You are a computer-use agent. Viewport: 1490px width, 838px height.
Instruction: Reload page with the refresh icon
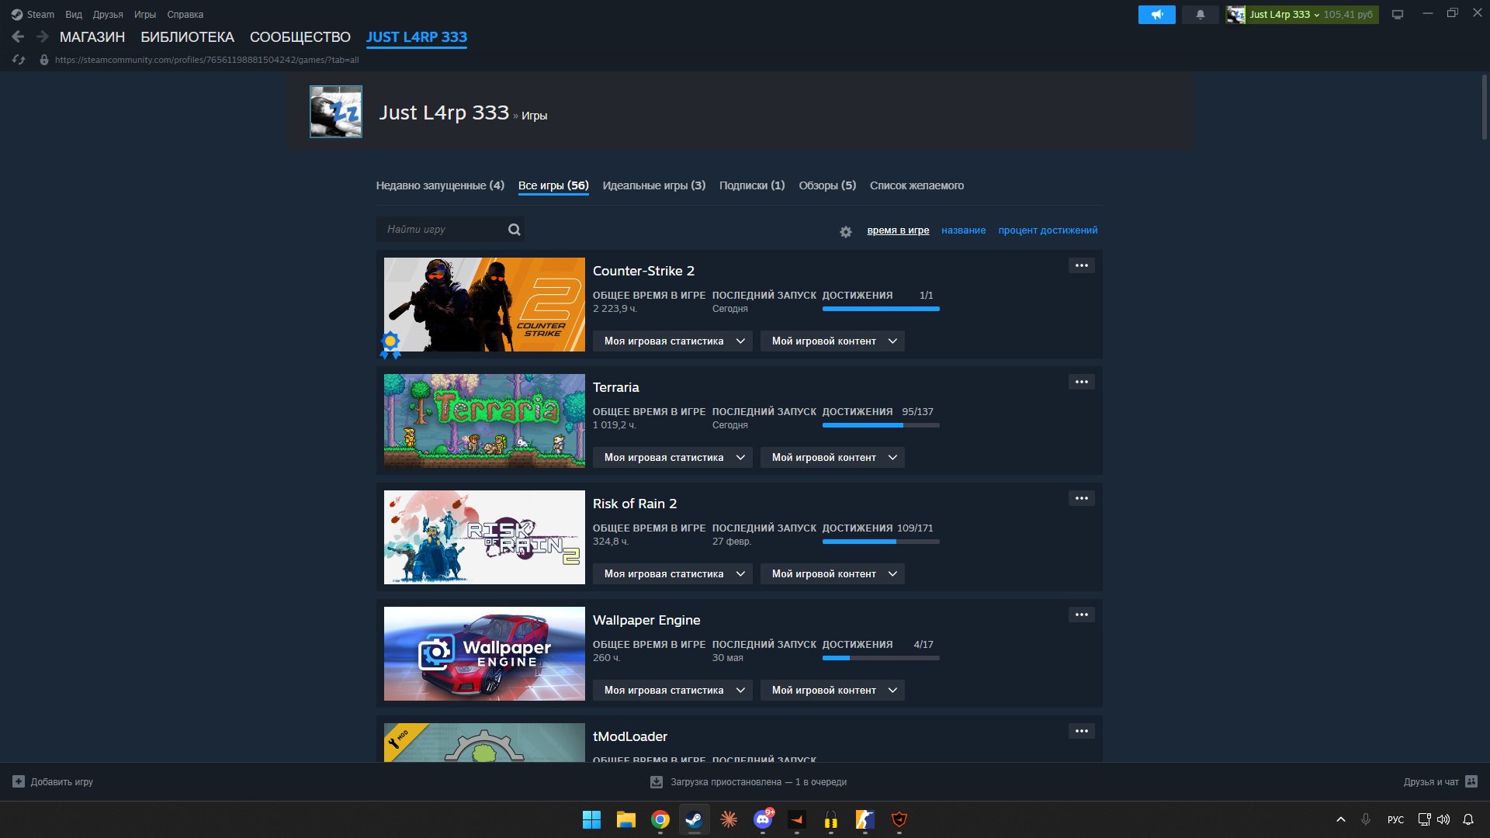click(19, 60)
